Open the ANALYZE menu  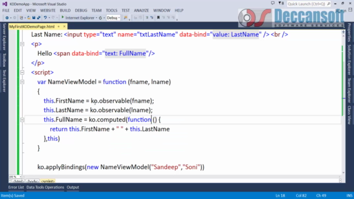pos(142,11)
